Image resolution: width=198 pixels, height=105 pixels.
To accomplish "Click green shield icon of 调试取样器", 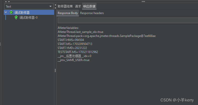I will (x=11, y=12).
